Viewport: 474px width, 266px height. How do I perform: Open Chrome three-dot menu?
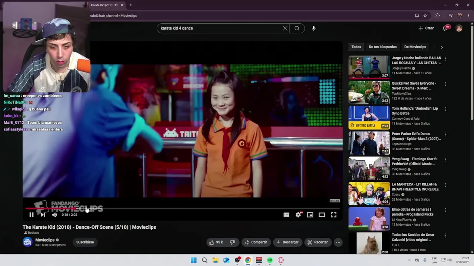tap(468, 16)
